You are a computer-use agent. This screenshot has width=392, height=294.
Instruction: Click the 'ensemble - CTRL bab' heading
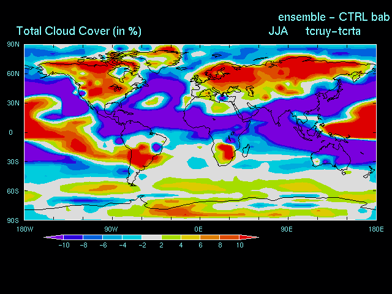334,16
